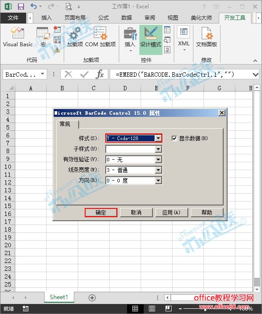262x314 pixels.
Task: Open the Name Box dropdown
Action: (x=42, y=74)
